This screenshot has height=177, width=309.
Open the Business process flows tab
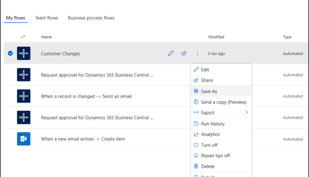[91, 18]
